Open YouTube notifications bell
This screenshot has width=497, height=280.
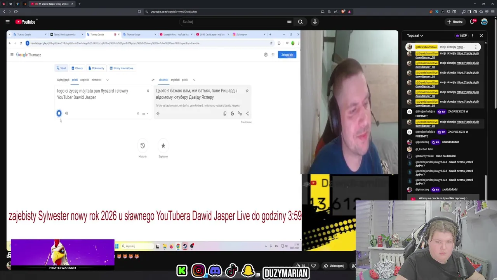(x=472, y=22)
